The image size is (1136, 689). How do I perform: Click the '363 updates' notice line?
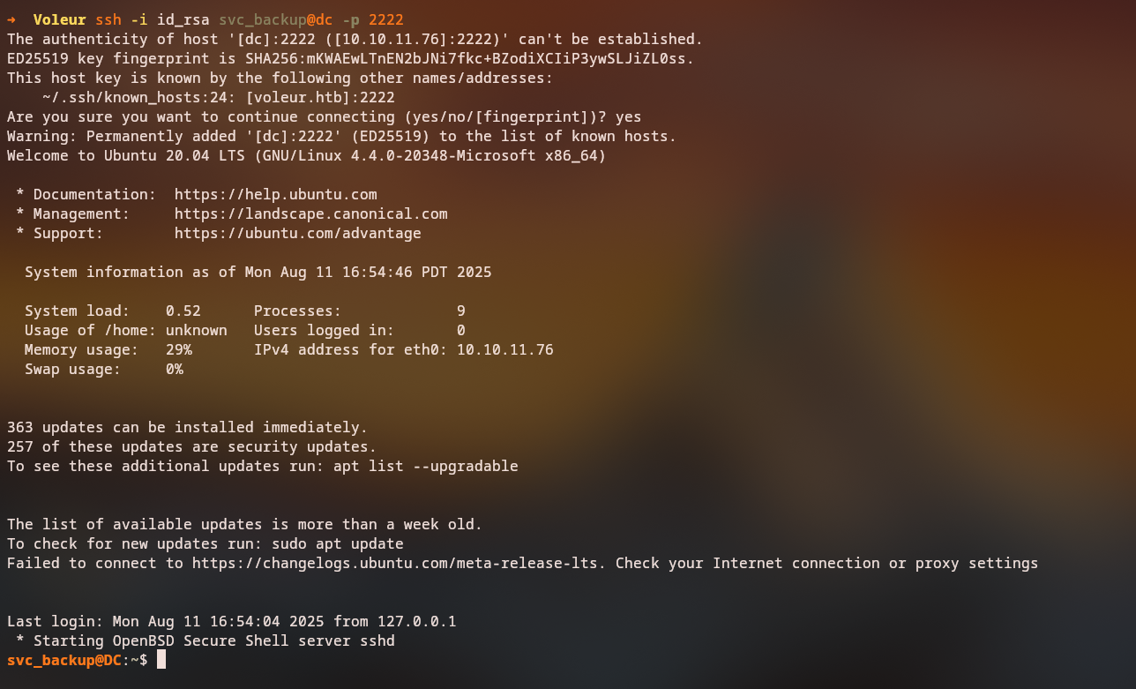click(187, 427)
